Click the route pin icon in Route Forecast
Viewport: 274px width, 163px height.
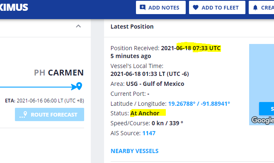pos(23,115)
